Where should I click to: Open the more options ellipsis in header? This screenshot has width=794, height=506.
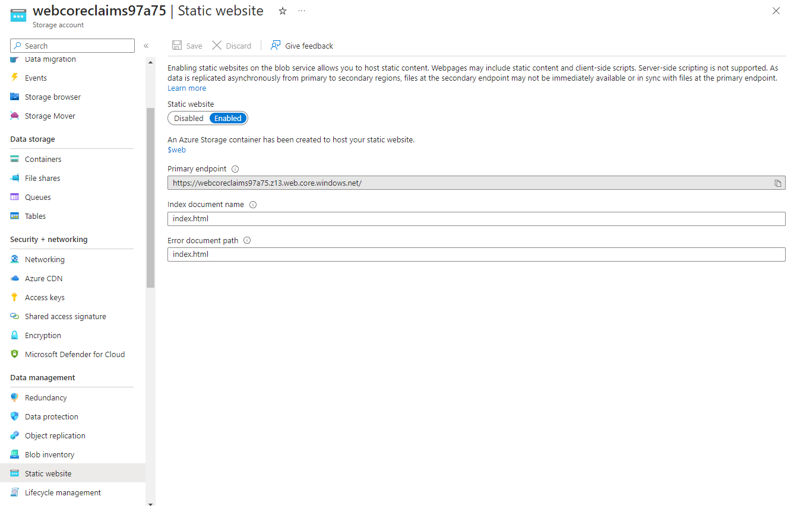click(302, 11)
